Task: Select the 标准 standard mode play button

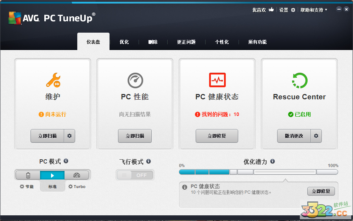Action: (x=52, y=175)
